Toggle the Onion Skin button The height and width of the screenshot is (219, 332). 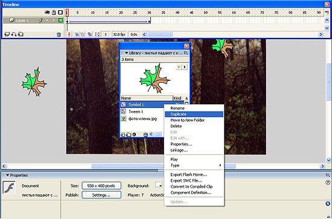[x=77, y=34]
